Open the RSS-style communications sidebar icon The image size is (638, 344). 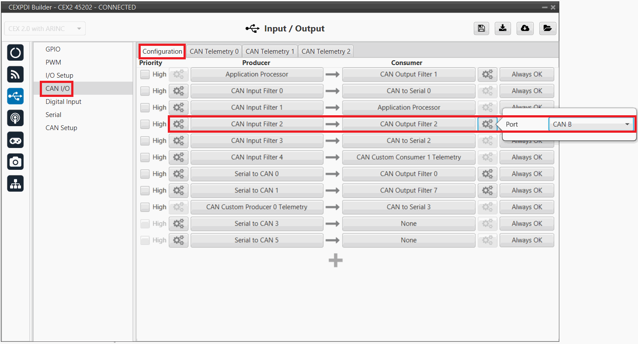(x=15, y=75)
